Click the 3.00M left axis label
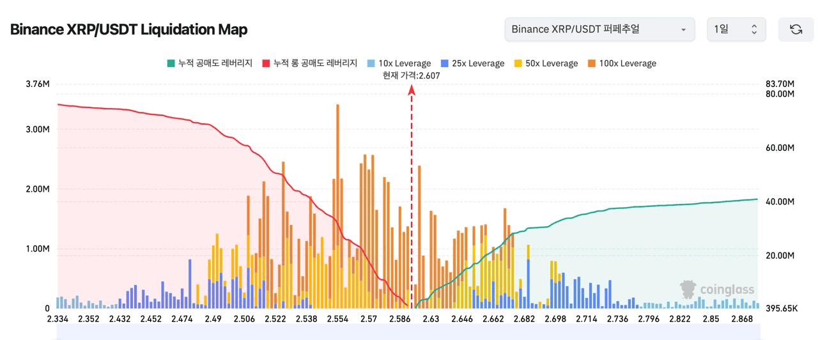 37,129
